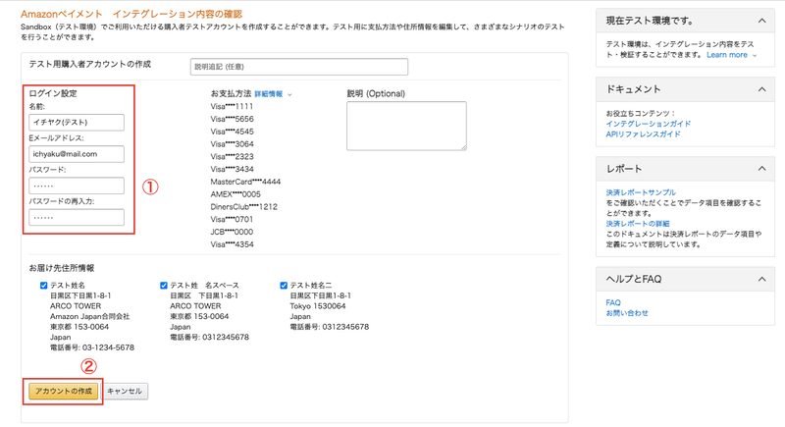The height and width of the screenshot is (427, 785).
Task: Select the Visa****1111 payment entry
Action: (232, 106)
